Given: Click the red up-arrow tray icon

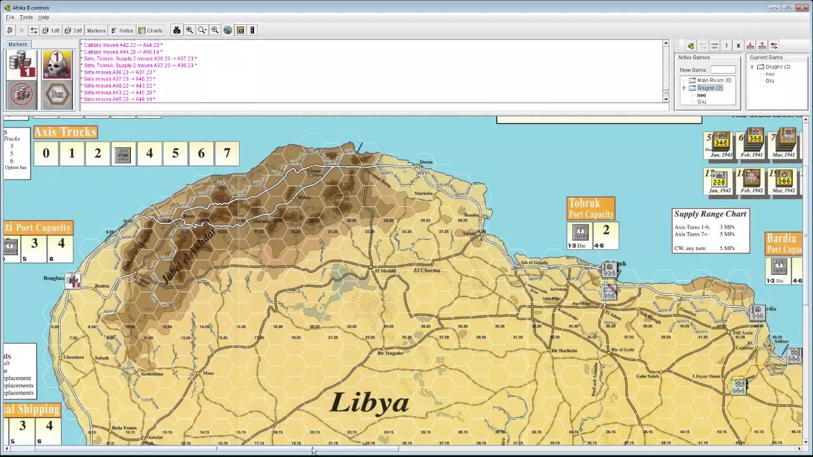Looking at the screenshot, I should point(762,46).
